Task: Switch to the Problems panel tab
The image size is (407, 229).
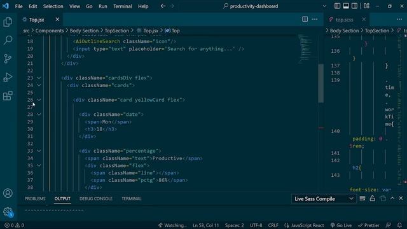Action: (35, 198)
